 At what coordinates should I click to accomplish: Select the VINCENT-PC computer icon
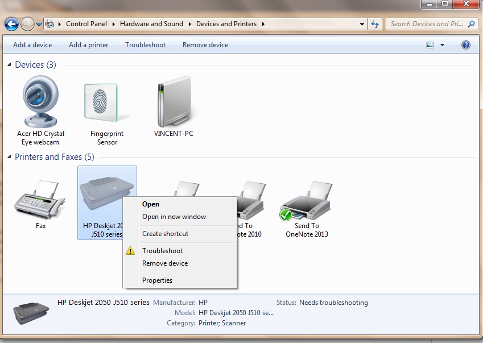tap(174, 106)
